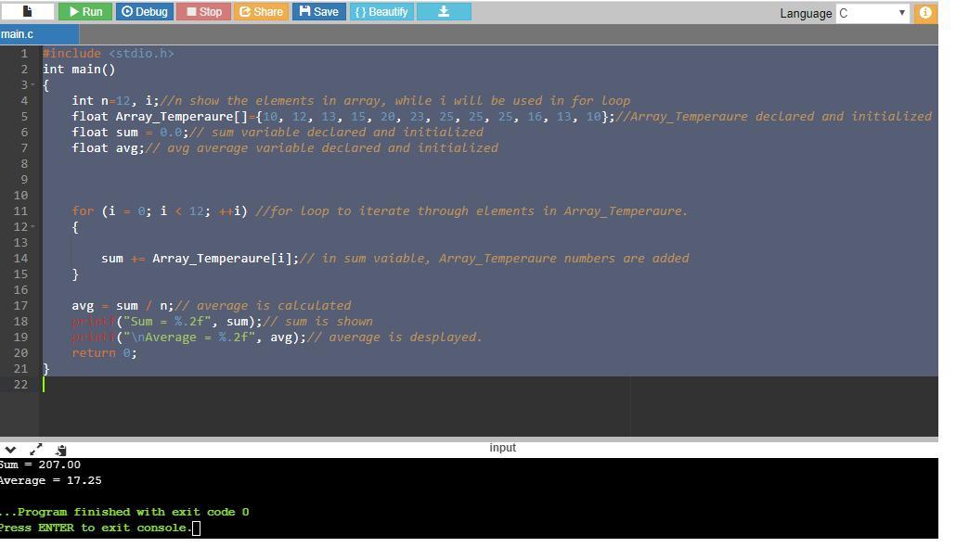Viewport: 969px width, 560px height.
Task: Beautify the code formatting
Action: pyautogui.click(x=381, y=12)
